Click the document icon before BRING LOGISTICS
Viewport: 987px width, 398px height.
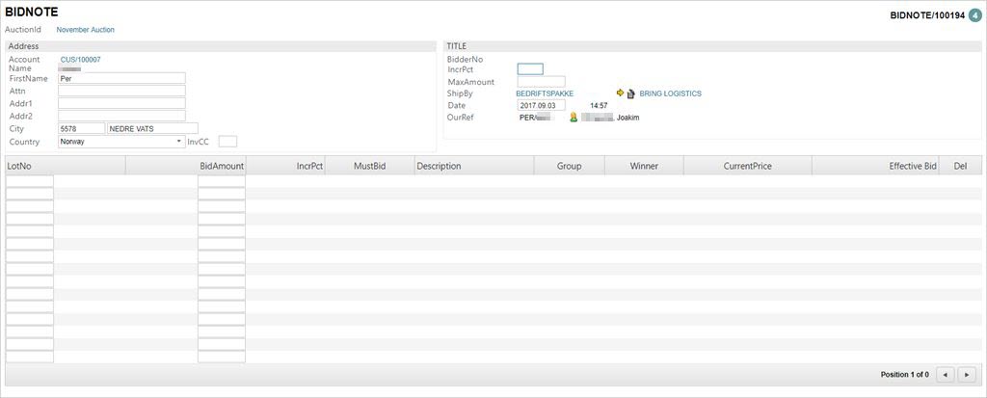[x=630, y=93]
